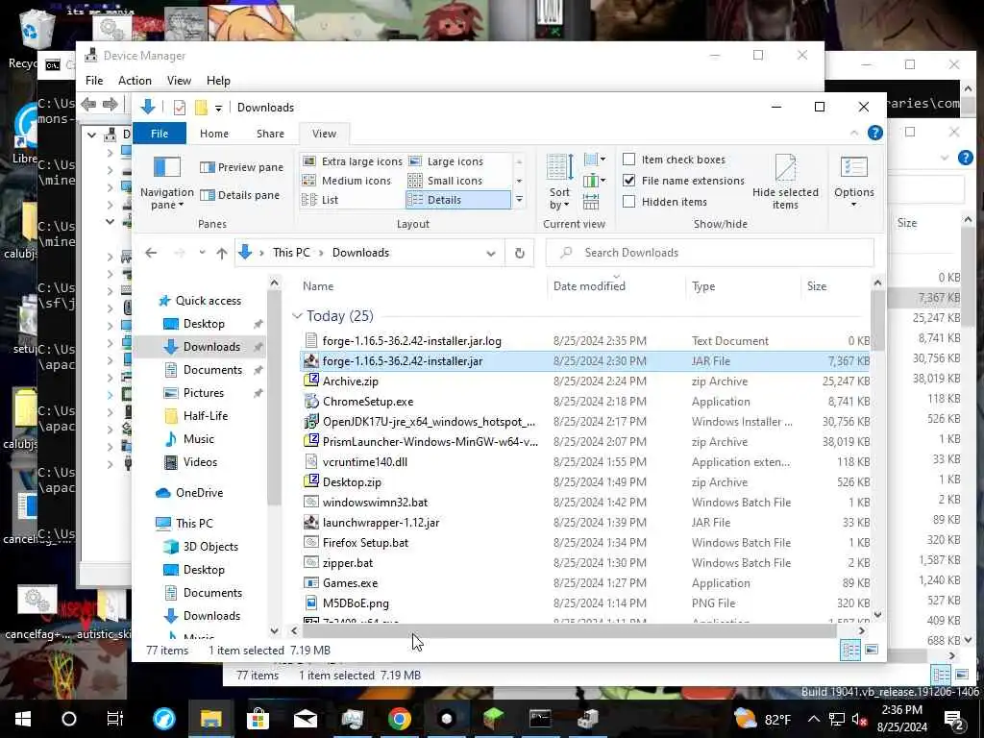Sort by Date modified column header

[589, 286]
